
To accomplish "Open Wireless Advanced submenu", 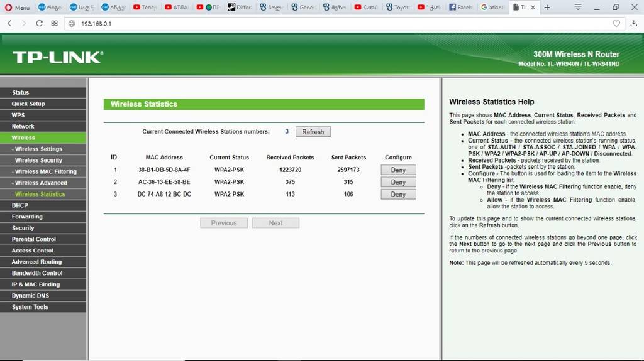I will (43, 183).
